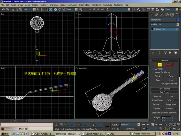Click the blue object color swatch

tap(178, 20)
